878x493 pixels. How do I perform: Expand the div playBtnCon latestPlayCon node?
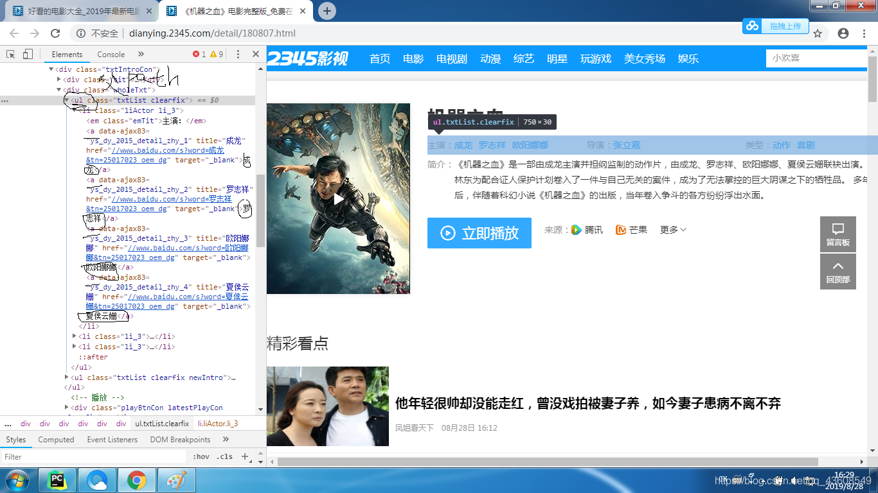pyautogui.click(x=67, y=408)
